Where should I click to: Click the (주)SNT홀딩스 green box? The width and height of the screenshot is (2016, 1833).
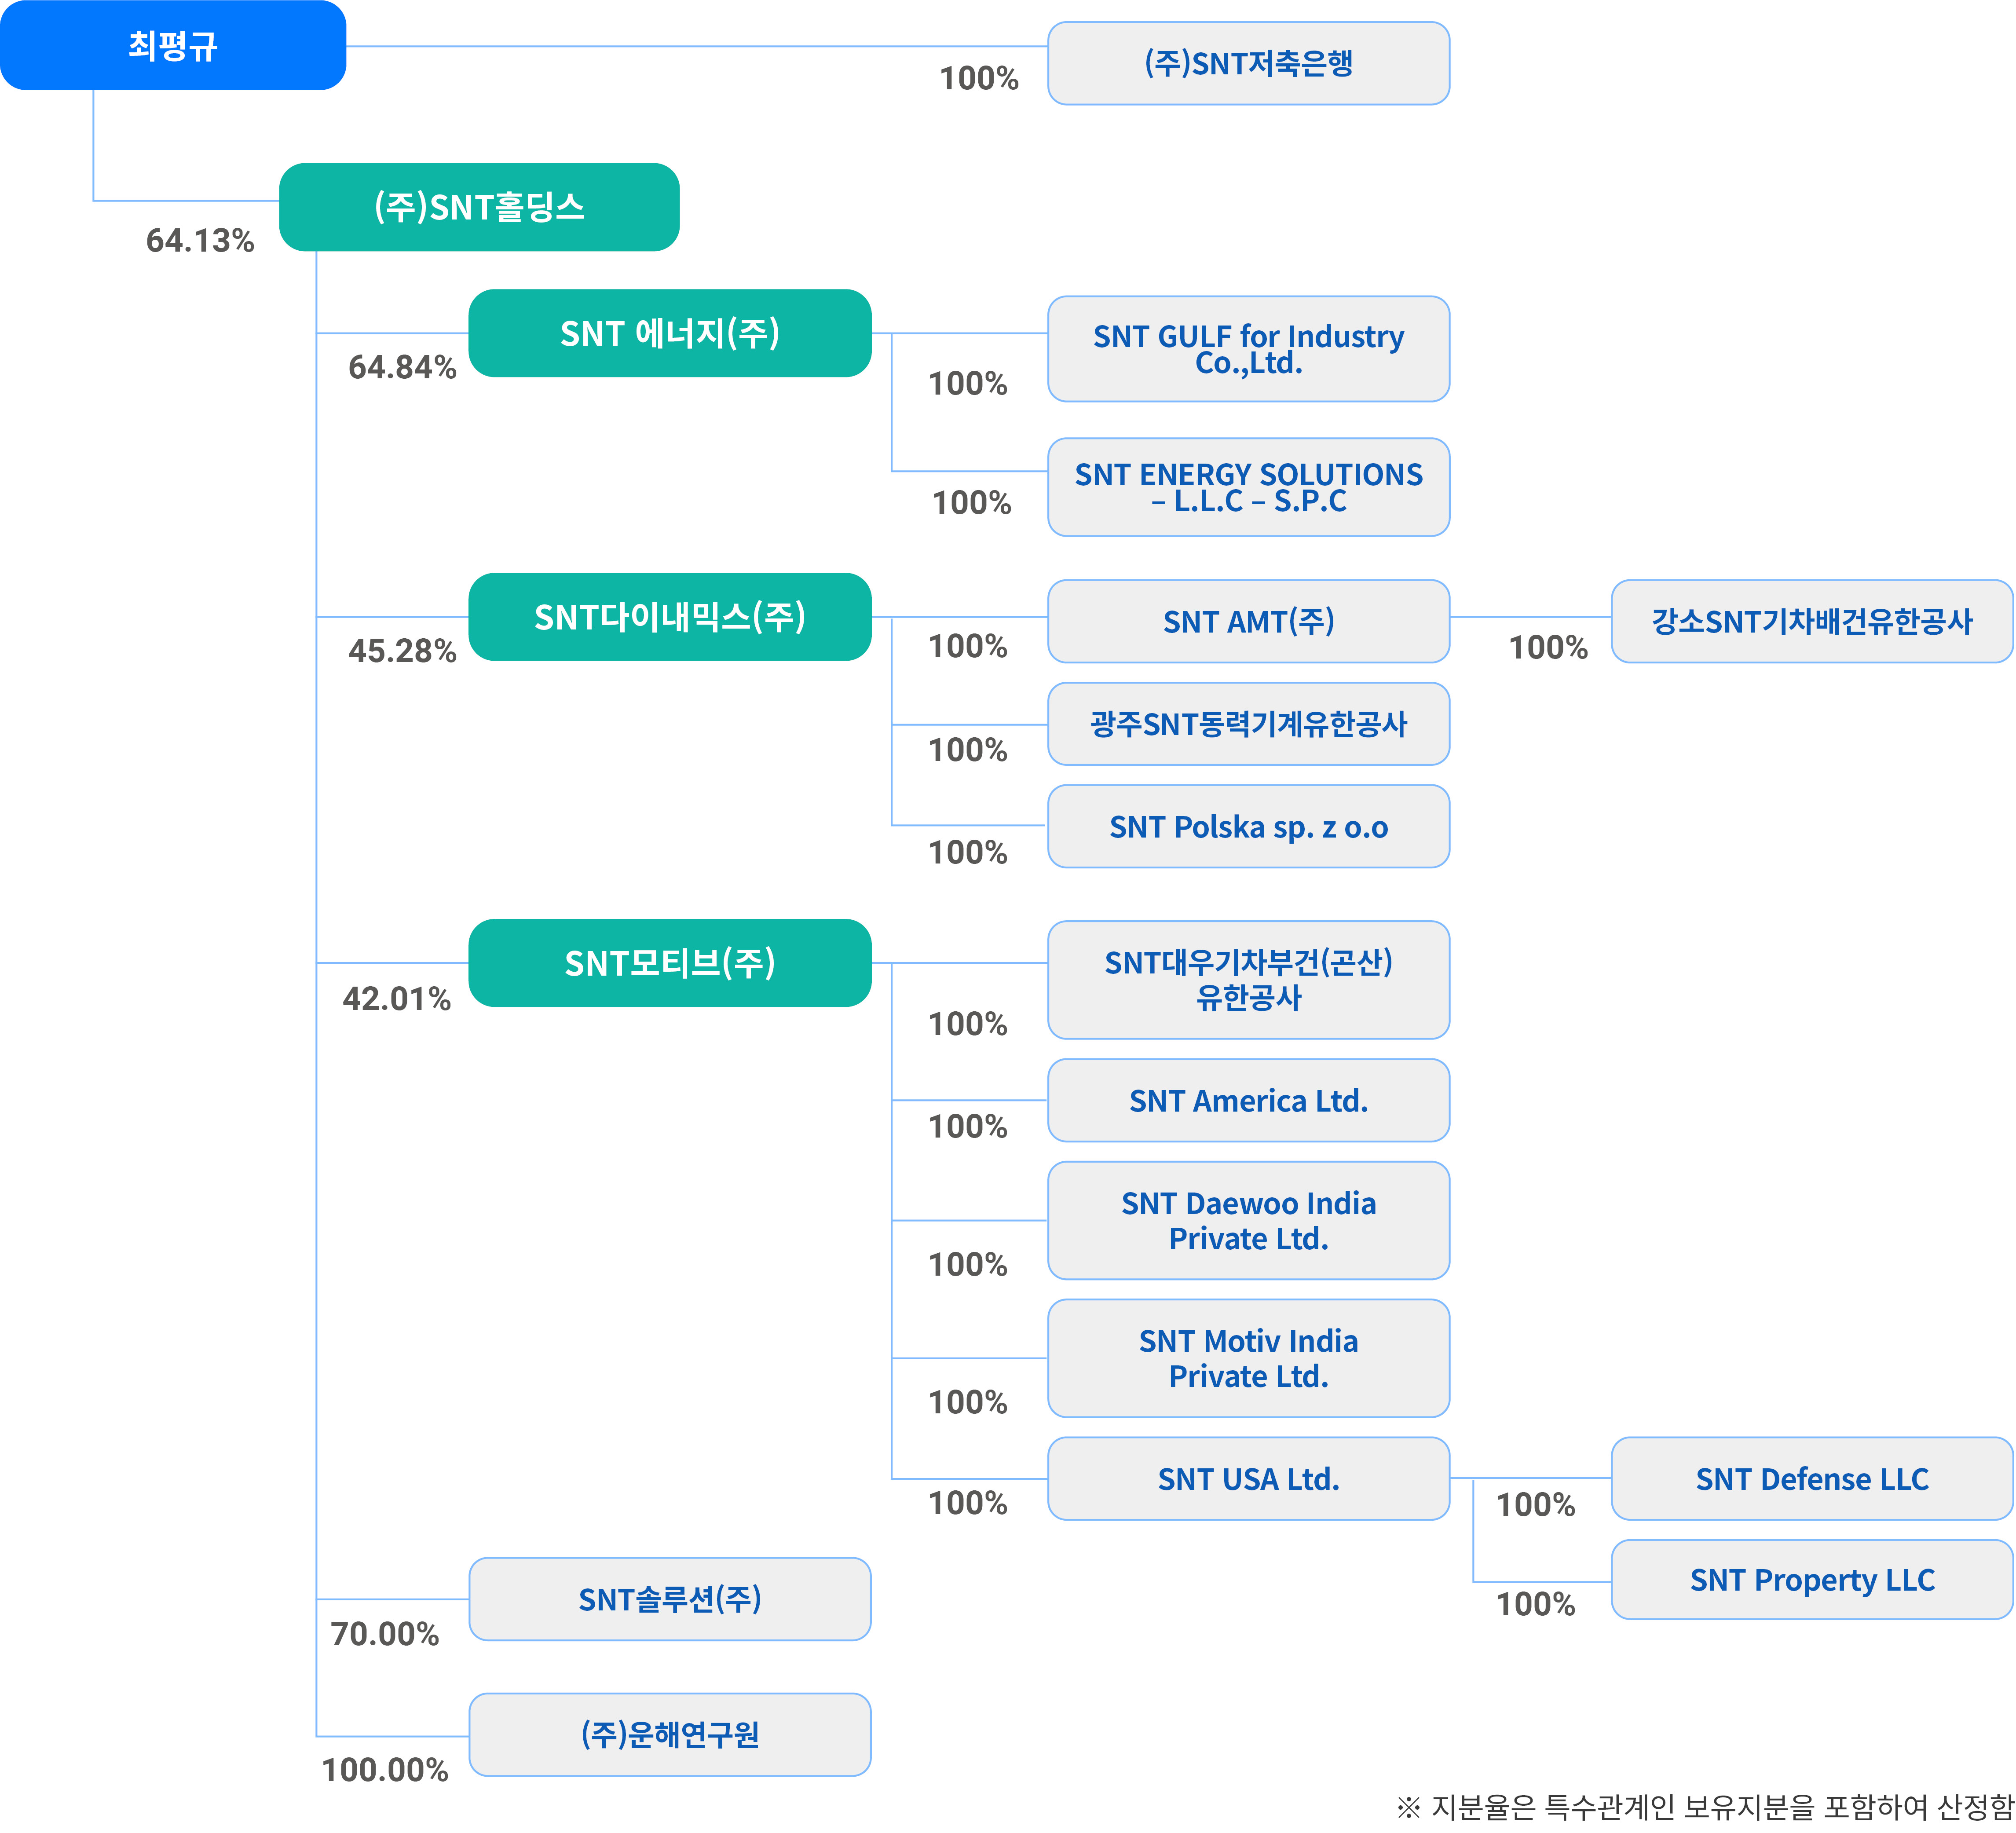(479, 207)
